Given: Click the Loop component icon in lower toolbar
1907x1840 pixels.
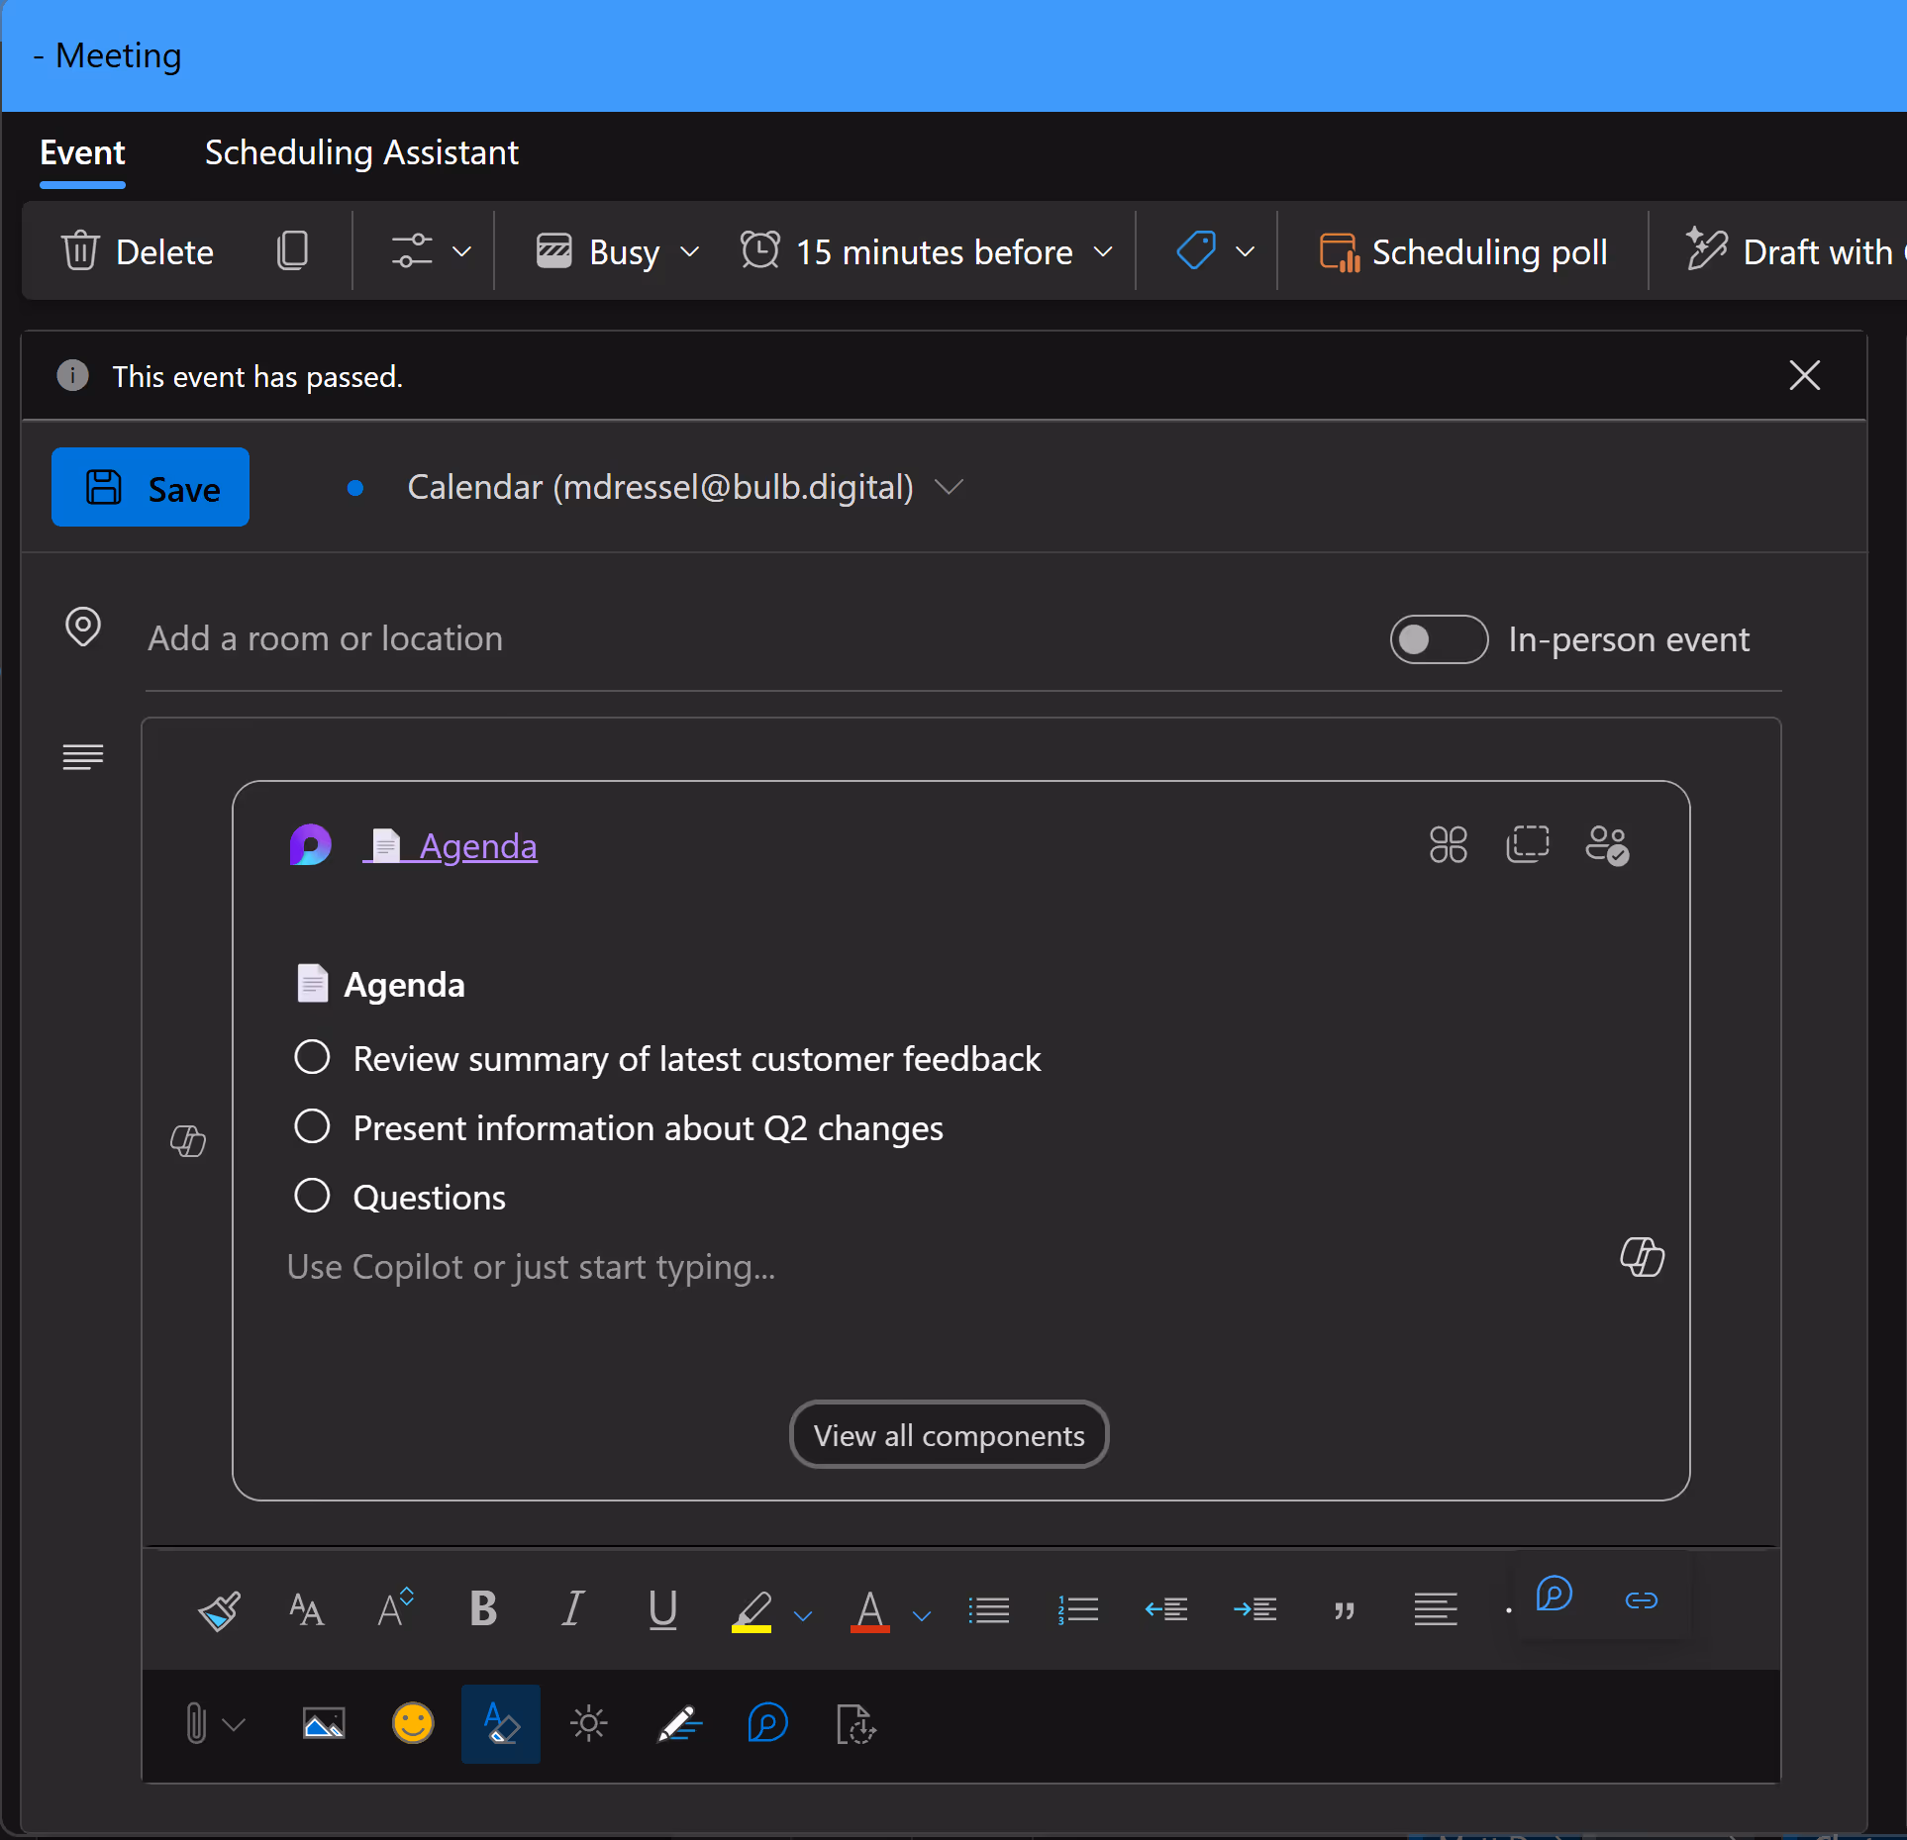Looking at the screenshot, I should [767, 1724].
